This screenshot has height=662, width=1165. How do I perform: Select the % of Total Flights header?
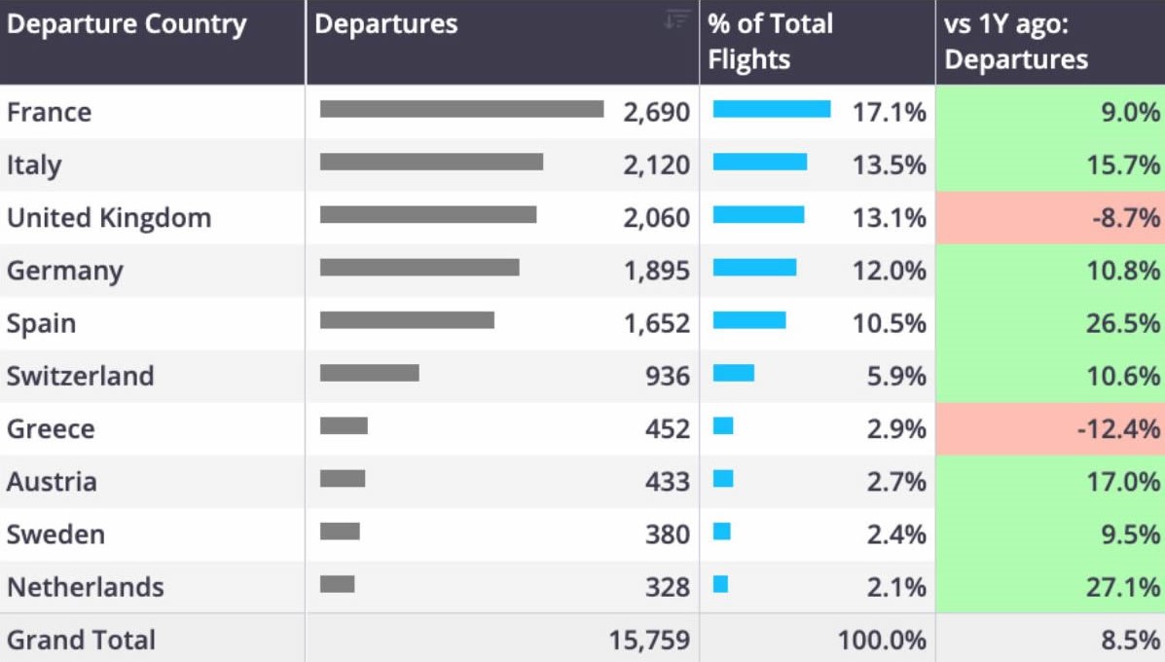818,42
